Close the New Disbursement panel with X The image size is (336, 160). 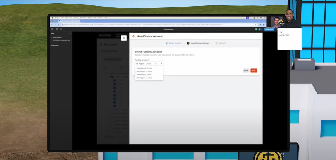(124, 38)
